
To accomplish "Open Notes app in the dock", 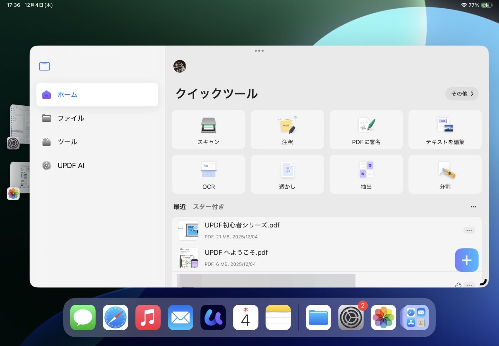I will pyautogui.click(x=278, y=317).
